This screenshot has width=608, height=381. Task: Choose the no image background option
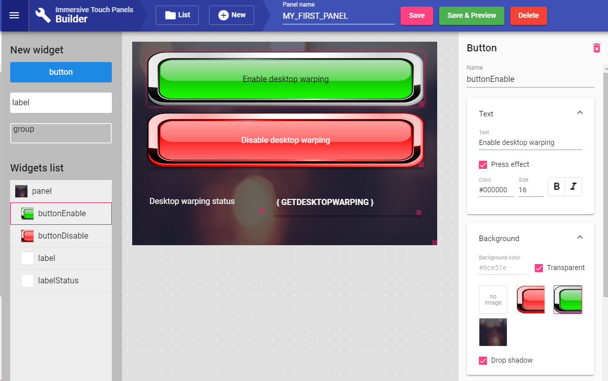point(493,300)
